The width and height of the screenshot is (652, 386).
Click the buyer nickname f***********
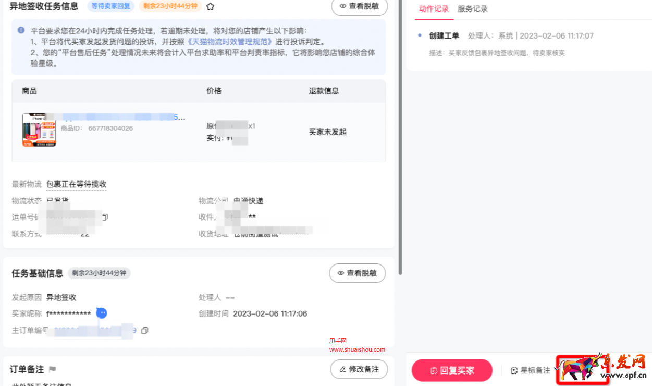click(x=68, y=313)
